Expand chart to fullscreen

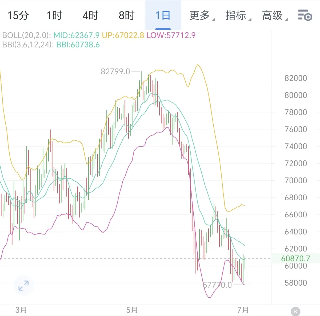click(23, 286)
